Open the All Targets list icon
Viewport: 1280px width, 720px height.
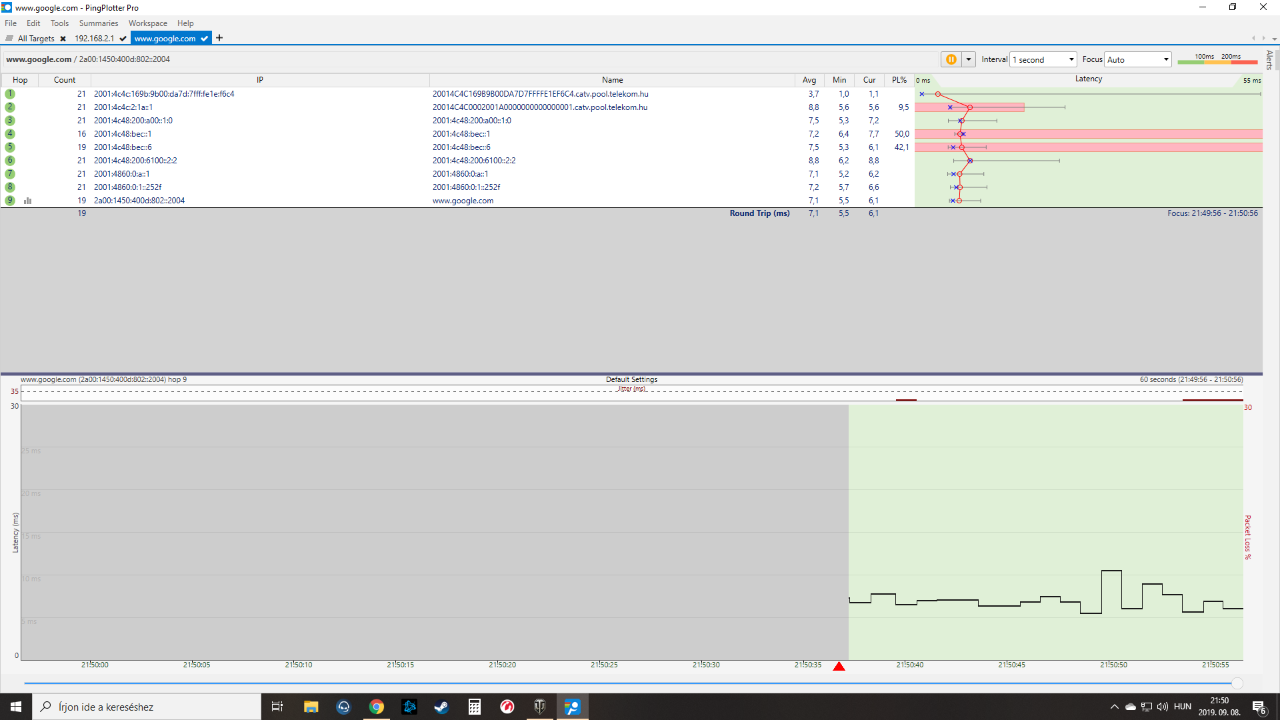9,39
